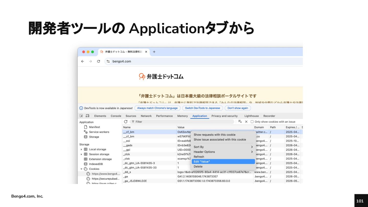Select the _dc_gtm_UA-5581435-3 cookie row
The width and height of the screenshot is (368, 207).
(x=212, y=163)
